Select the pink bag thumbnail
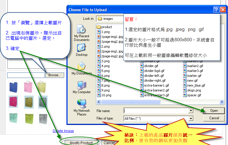The width and height of the screenshot is (228, 145). 28,86
